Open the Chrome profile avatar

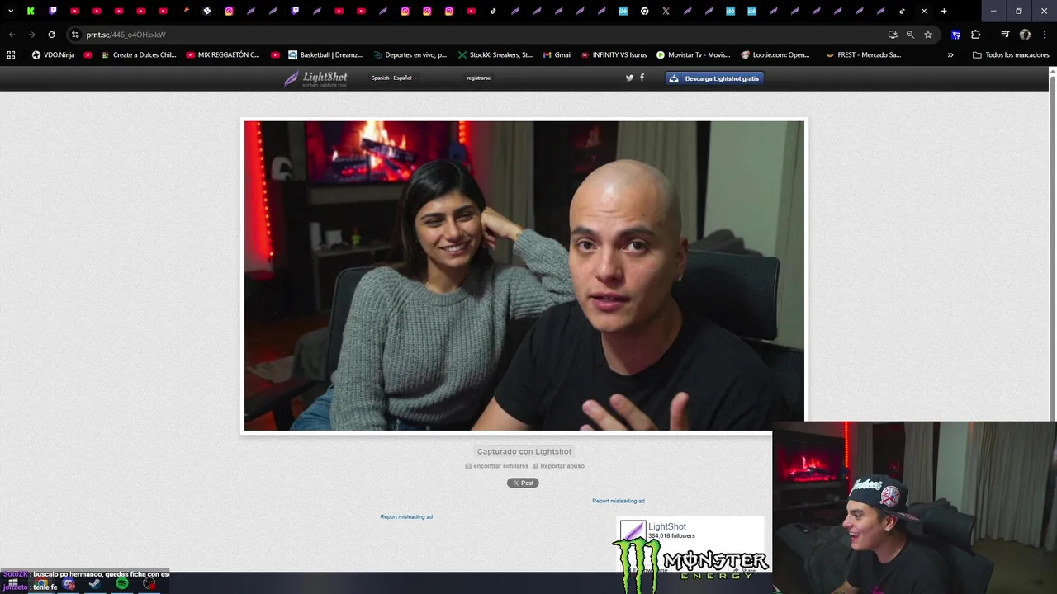tap(1025, 35)
